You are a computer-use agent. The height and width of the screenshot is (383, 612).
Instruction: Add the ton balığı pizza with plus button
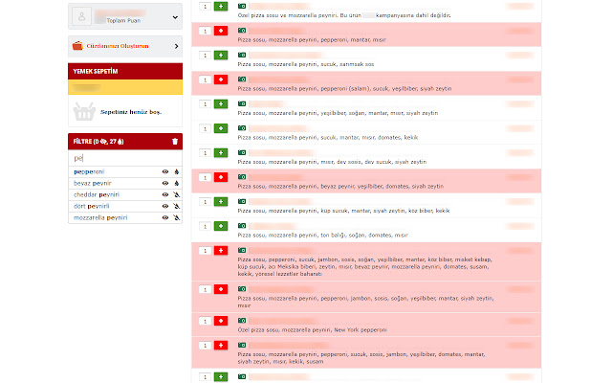[x=221, y=226]
